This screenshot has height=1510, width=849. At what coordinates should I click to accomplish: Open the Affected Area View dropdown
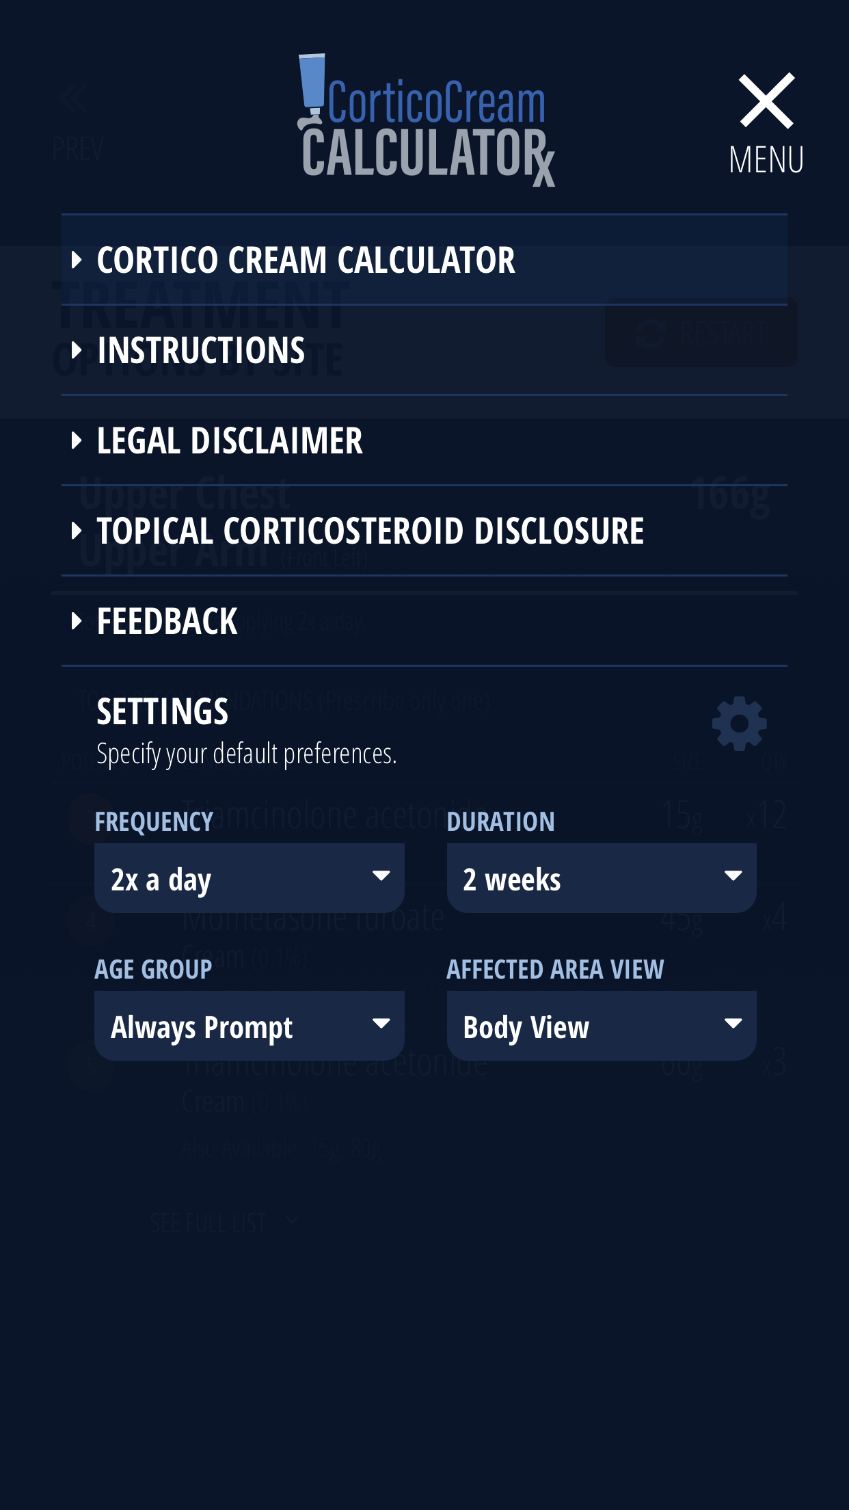[601, 1024]
